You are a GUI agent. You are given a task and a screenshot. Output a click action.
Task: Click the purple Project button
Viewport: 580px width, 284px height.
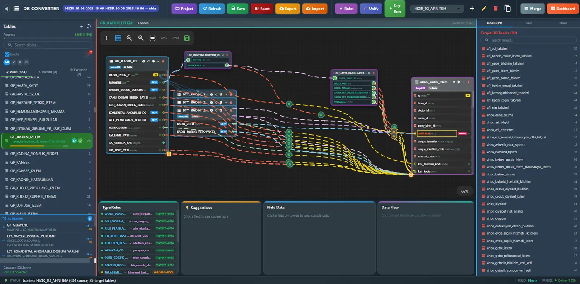coord(184,9)
